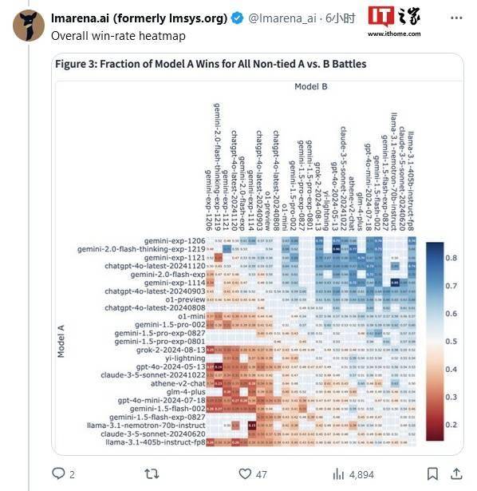The width and height of the screenshot is (477, 491).
Task: Bookmark this post
Action: (x=432, y=473)
